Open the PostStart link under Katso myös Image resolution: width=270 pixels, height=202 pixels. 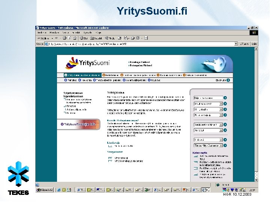(215, 170)
